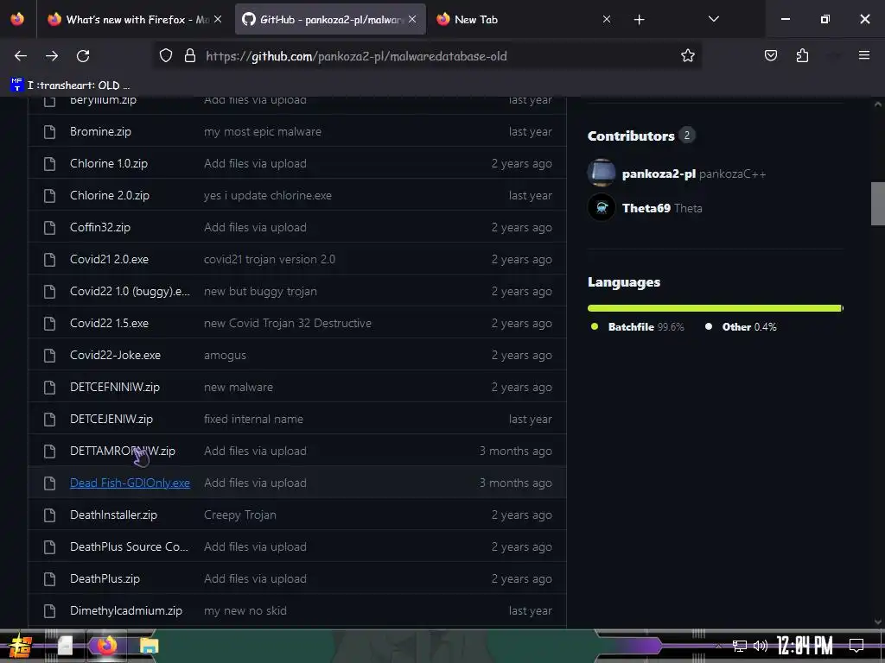Viewport: 885px width, 663px height.
Task: Open Batchfile 99.6% language link
Action: (637, 327)
